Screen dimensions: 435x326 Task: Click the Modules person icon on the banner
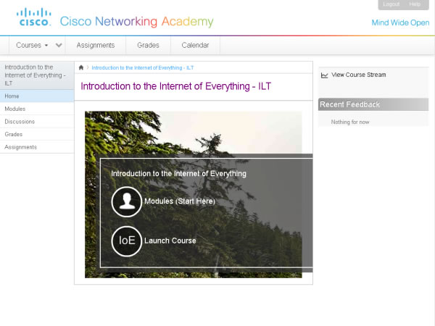[x=127, y=201]
